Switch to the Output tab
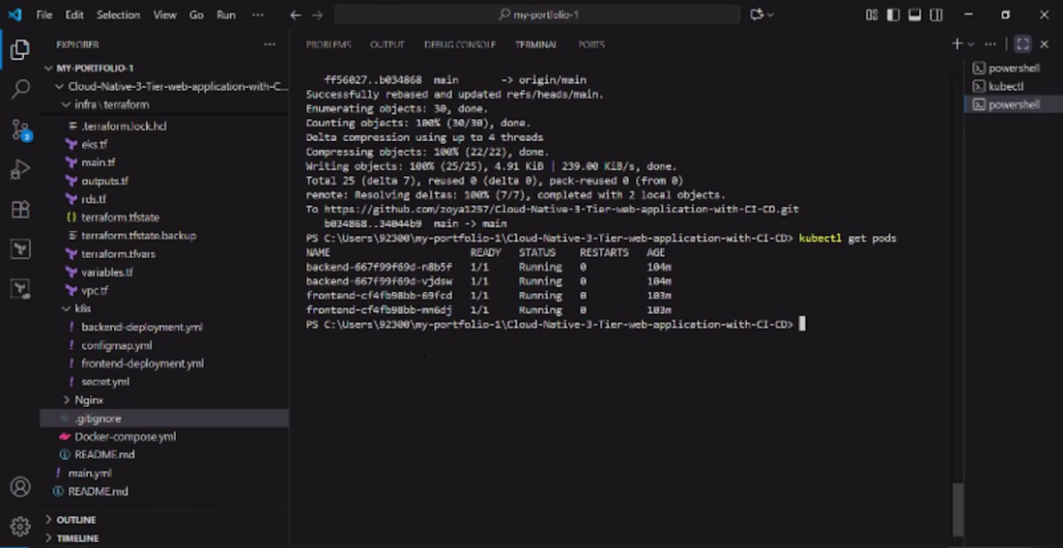Screen dimensions: 1063x548 pyautogui.click(x=388, y=44)
